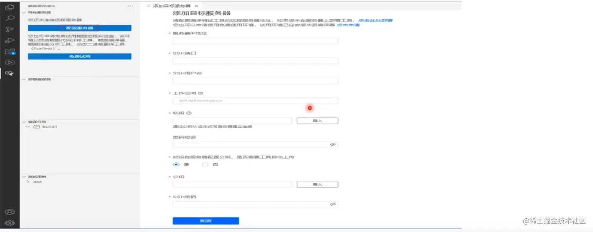Select the 否 radio button
This screenshot has width=593, height=232.
click(x=205, y=165)
